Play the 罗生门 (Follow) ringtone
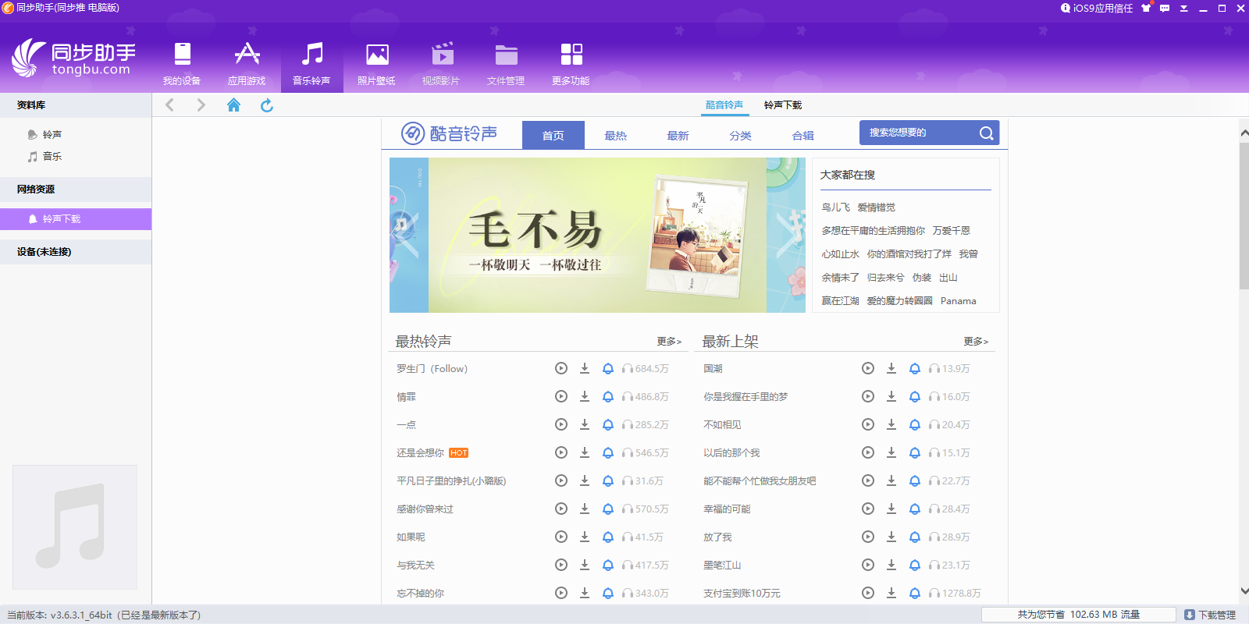1249x624 pixels. tap(560, 368)
